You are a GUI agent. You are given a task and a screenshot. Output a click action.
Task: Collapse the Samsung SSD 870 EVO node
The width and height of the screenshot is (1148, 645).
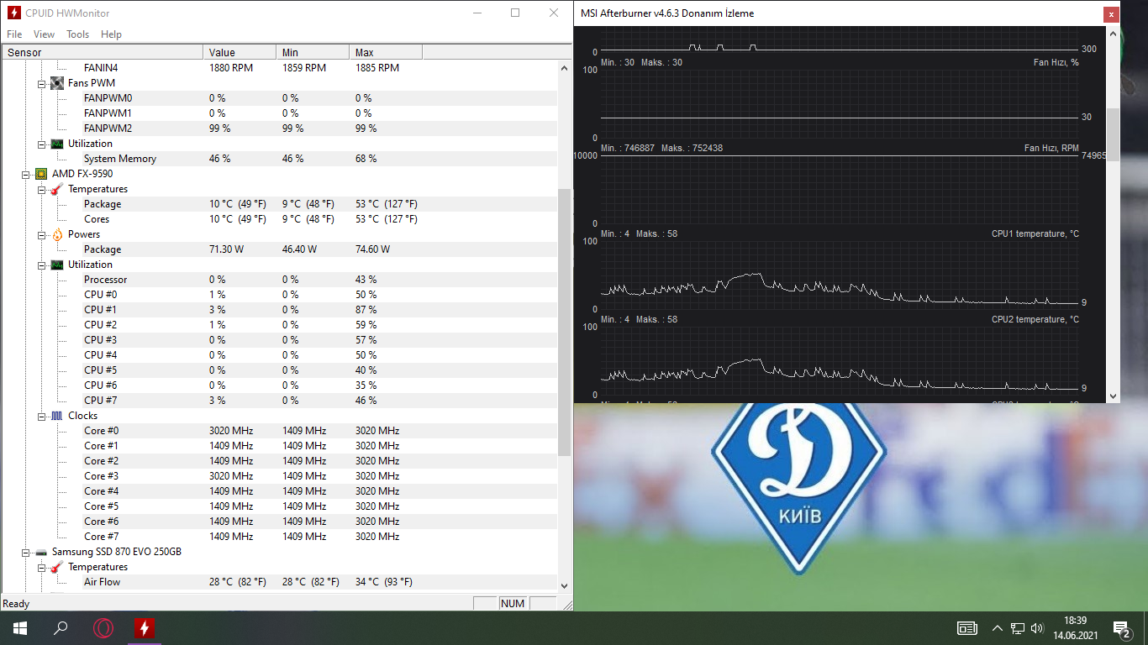26,552
